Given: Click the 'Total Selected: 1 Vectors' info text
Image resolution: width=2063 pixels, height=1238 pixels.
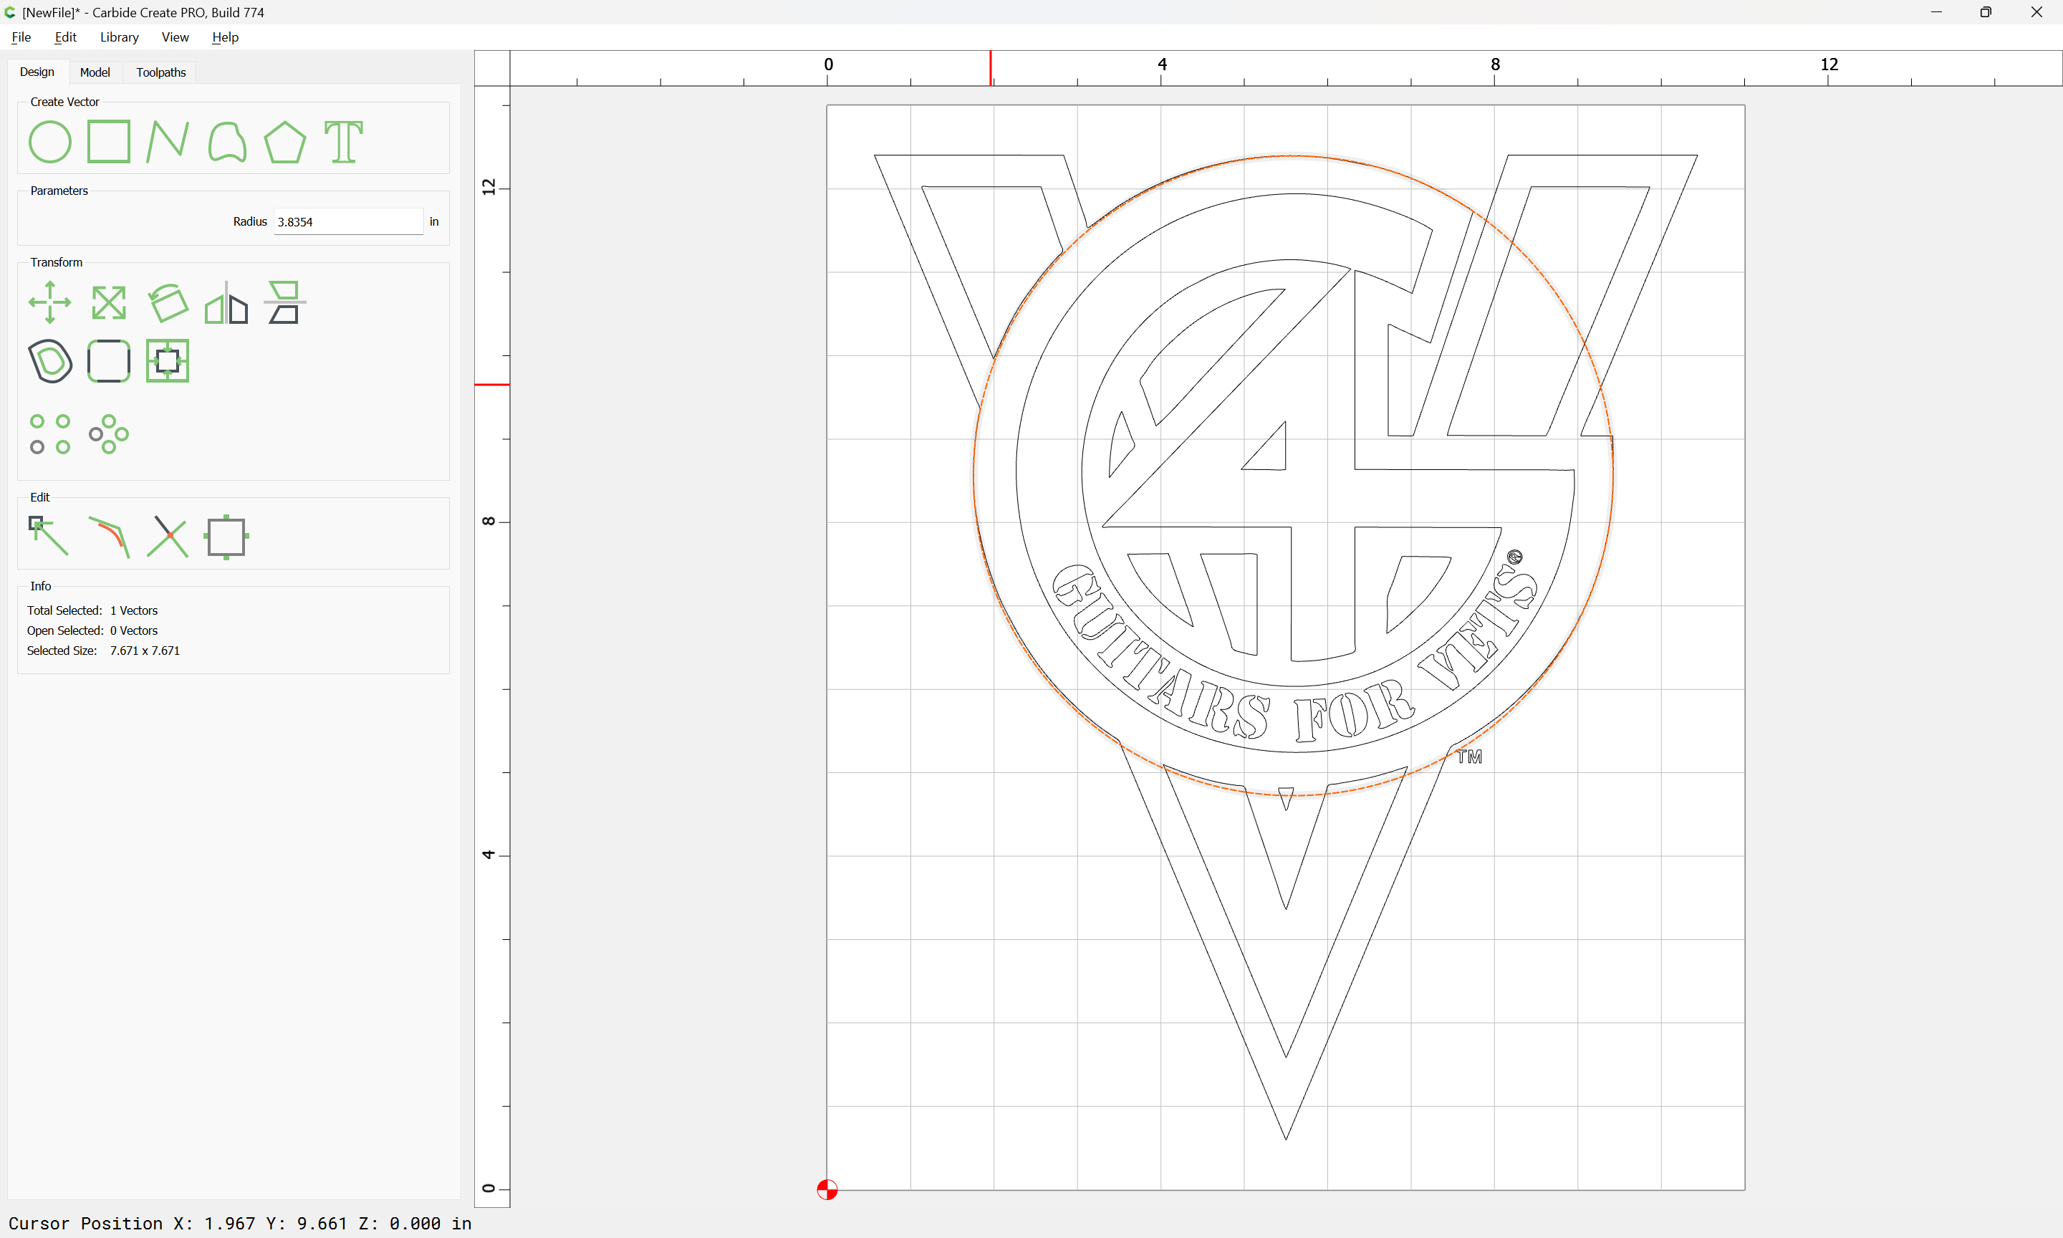Looking at the screenshot, I should pyautogui.click(x=92, y=610).
